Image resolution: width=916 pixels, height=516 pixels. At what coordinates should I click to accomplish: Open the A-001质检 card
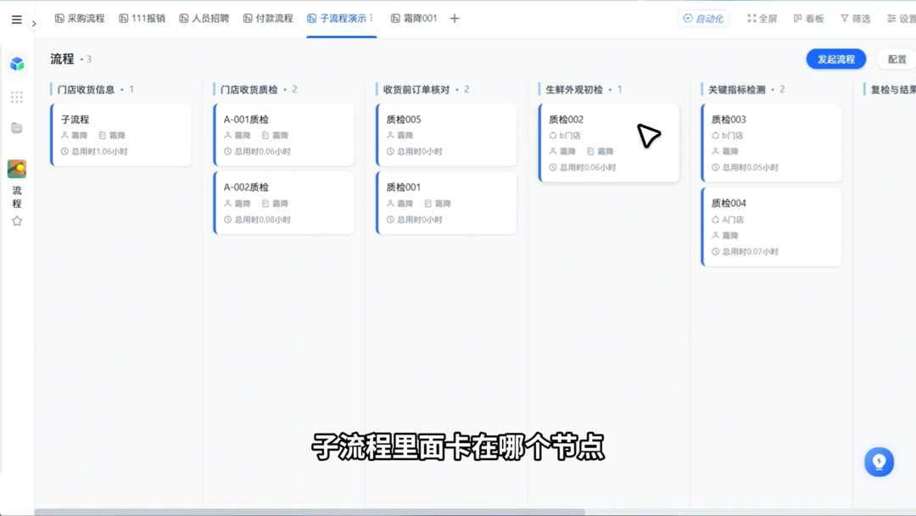tap(284, 135)
